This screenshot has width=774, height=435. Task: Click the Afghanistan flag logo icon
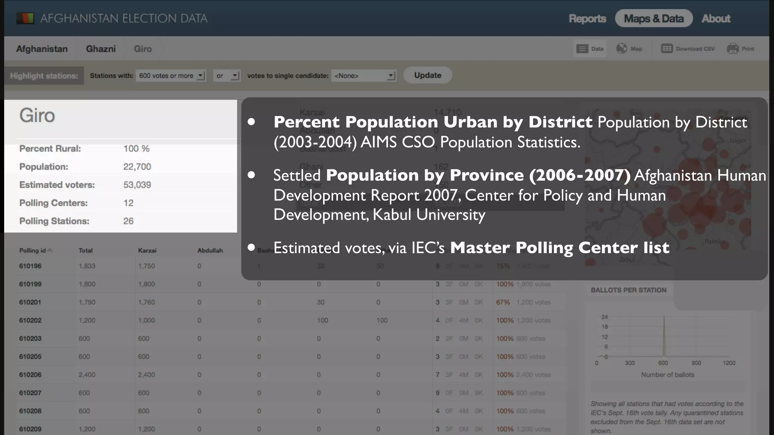click(25, 18)
